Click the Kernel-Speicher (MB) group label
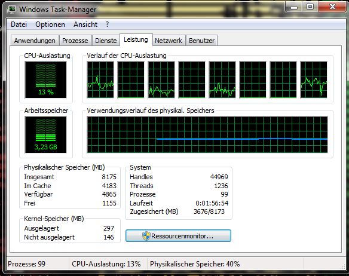349x276 pixels. coord(54,219)
